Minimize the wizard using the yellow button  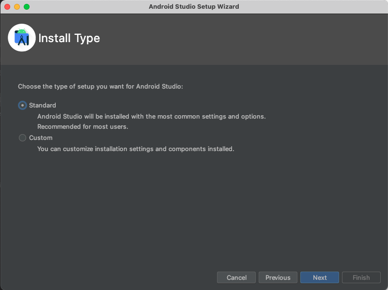[x=17, y=7]
